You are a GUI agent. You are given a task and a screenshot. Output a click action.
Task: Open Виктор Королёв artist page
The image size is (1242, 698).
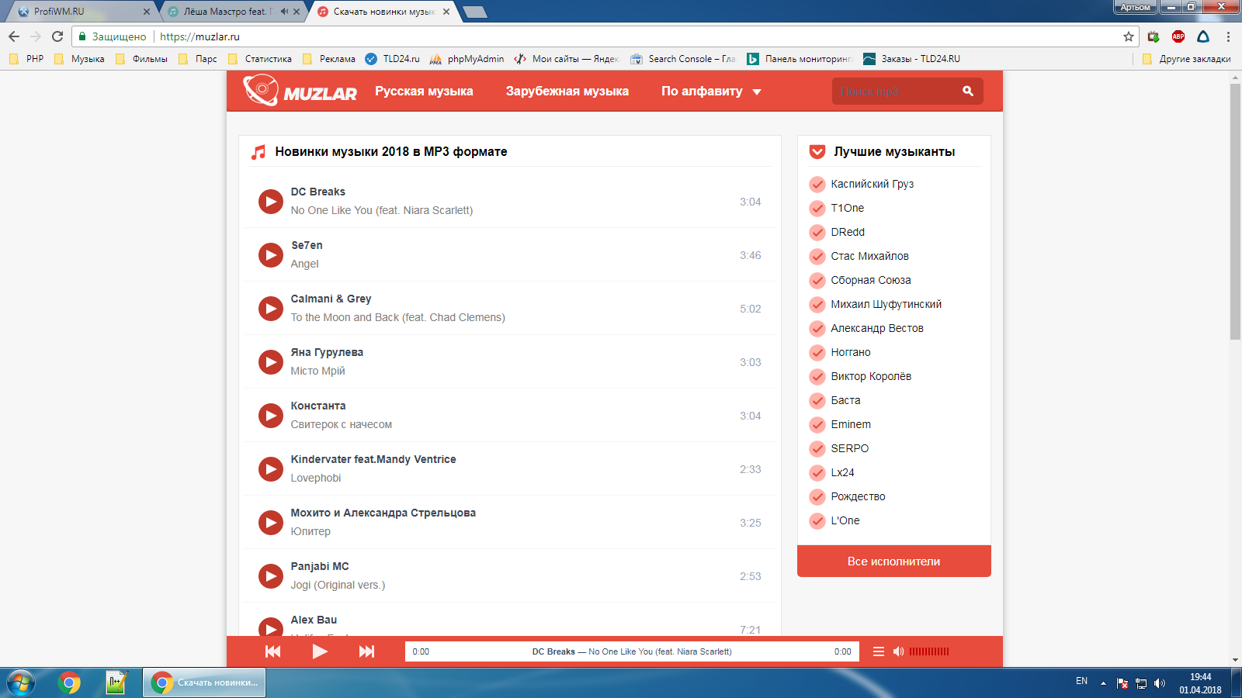tap(871, 376)
